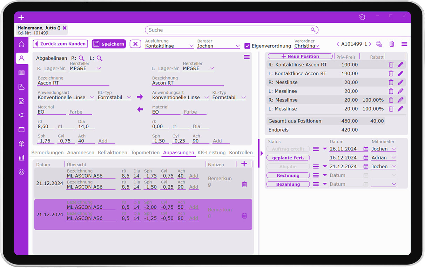
Task: Open the calendar icon in left sidebar
Action: coord(21,129)
